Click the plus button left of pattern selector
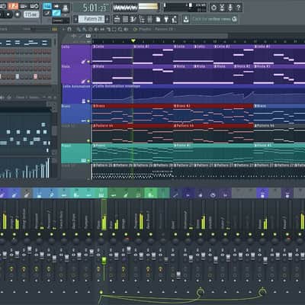Viewport: 305px width, 305px height. 75,19
